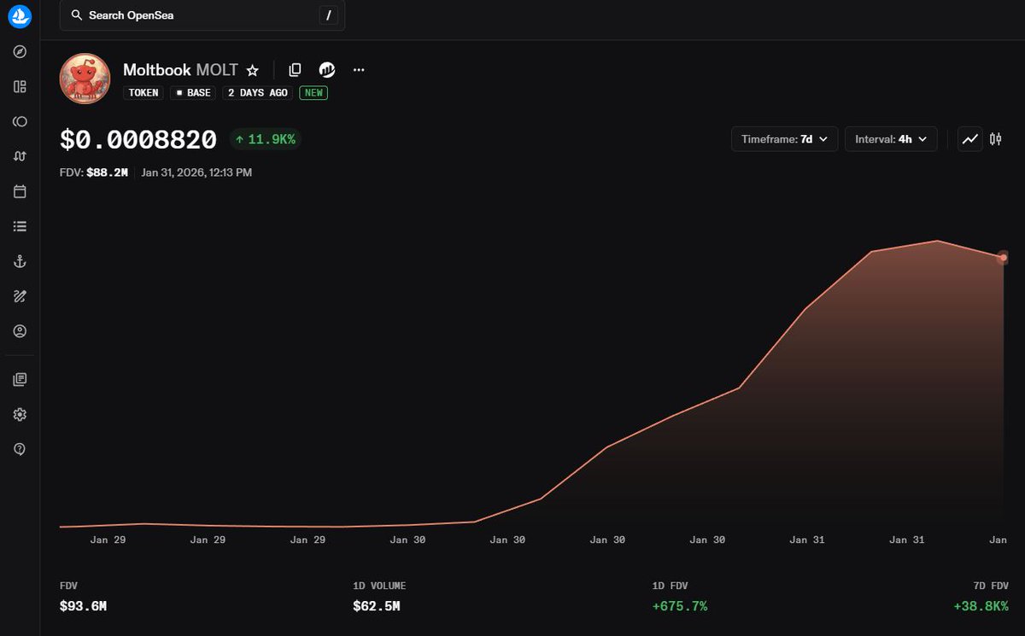Screen dimensions: 1025x636
Task: Click the TOKEN tag
Action: (x=143, y=92)
